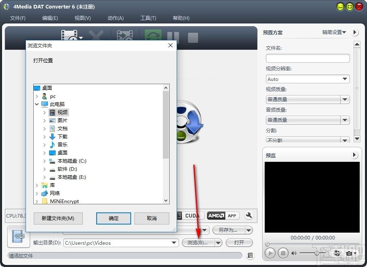The width and height of the screenshot is (367, 267).
Task: Expand the 本地磁盘 (C:) tree node
Action: (45, 161)
